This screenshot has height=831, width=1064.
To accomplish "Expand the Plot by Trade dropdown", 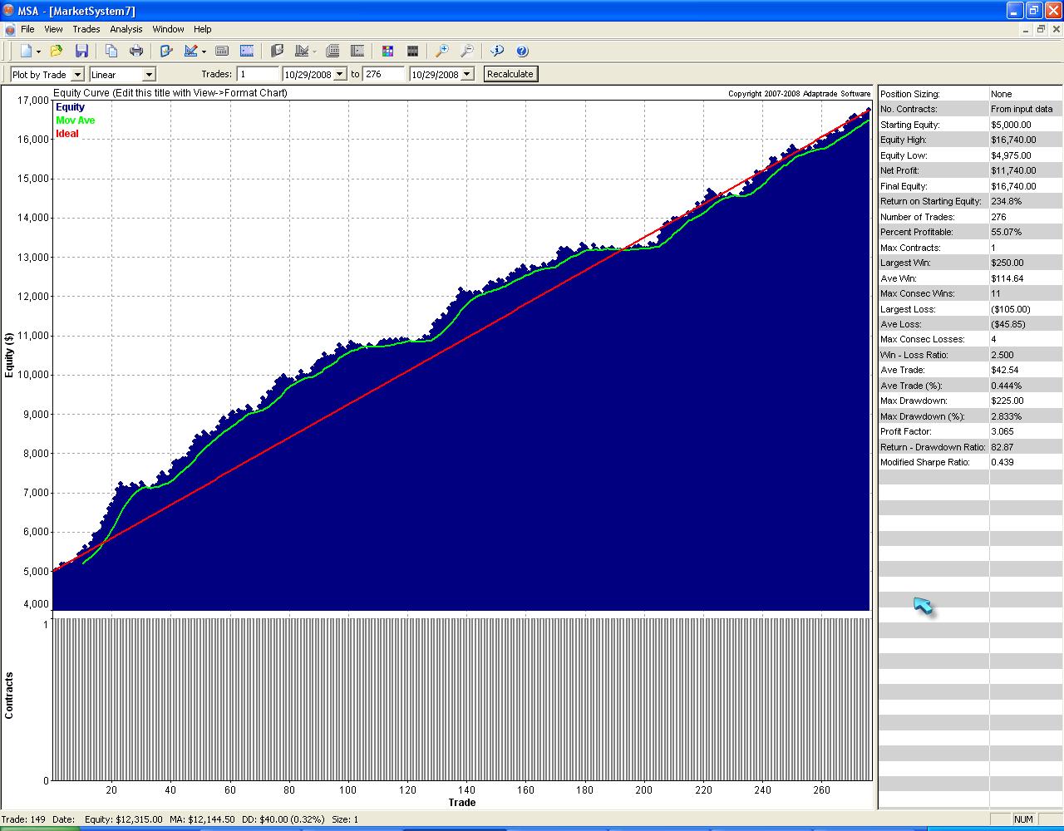I will tap(77, 75).
